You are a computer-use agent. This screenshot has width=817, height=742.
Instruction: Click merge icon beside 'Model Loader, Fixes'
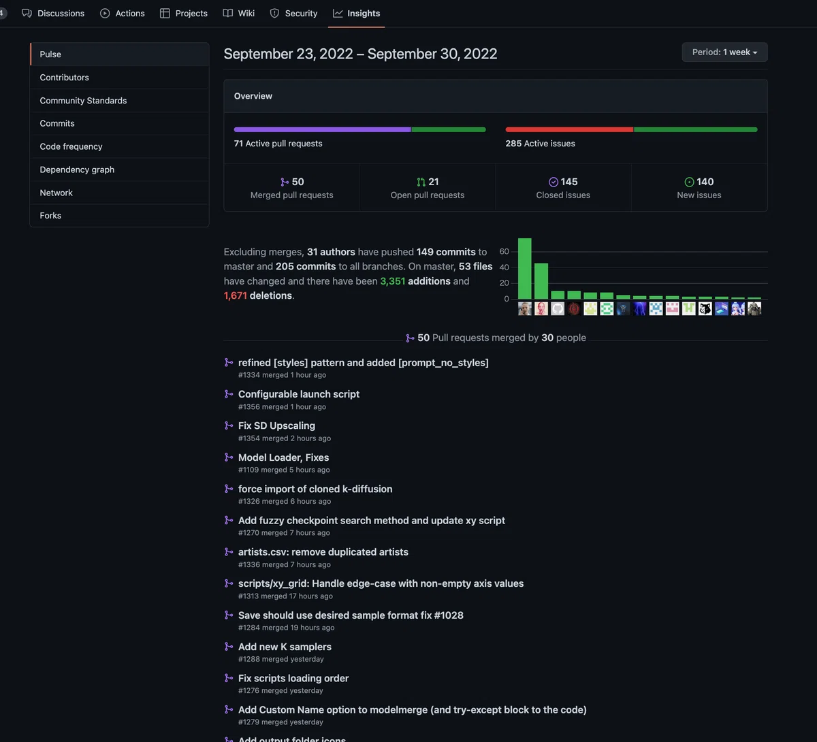(229, 457)
